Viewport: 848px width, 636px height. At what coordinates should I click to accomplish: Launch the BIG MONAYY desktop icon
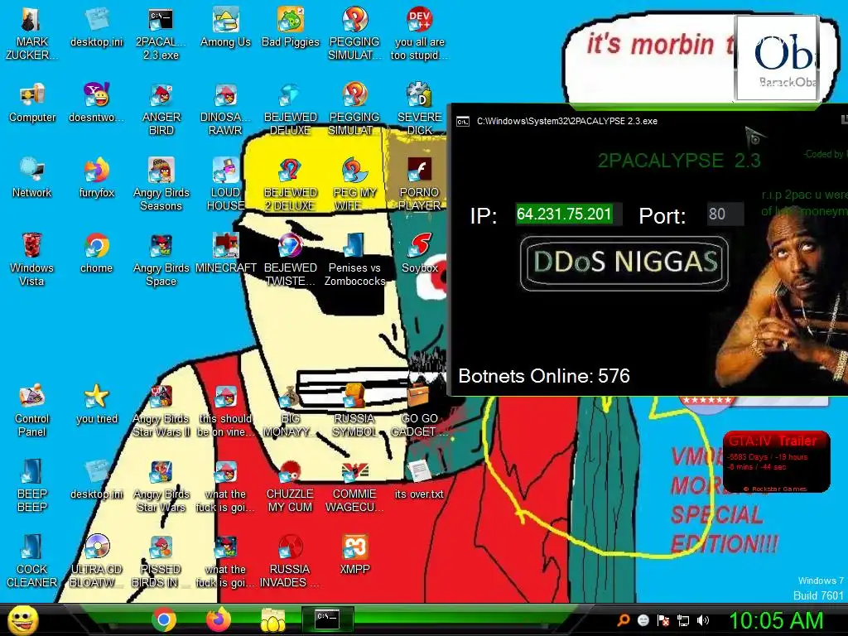click(291, 410)
